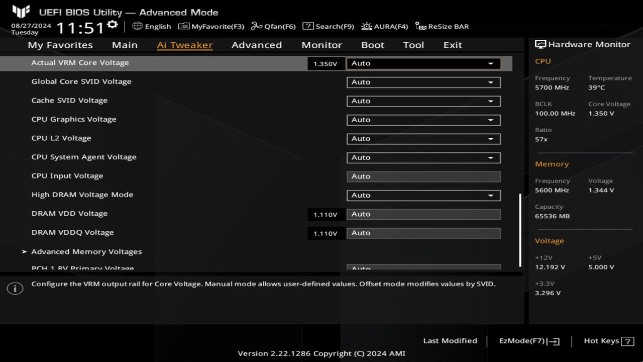Open Global Core SVID Voltage dropdown

423,82
